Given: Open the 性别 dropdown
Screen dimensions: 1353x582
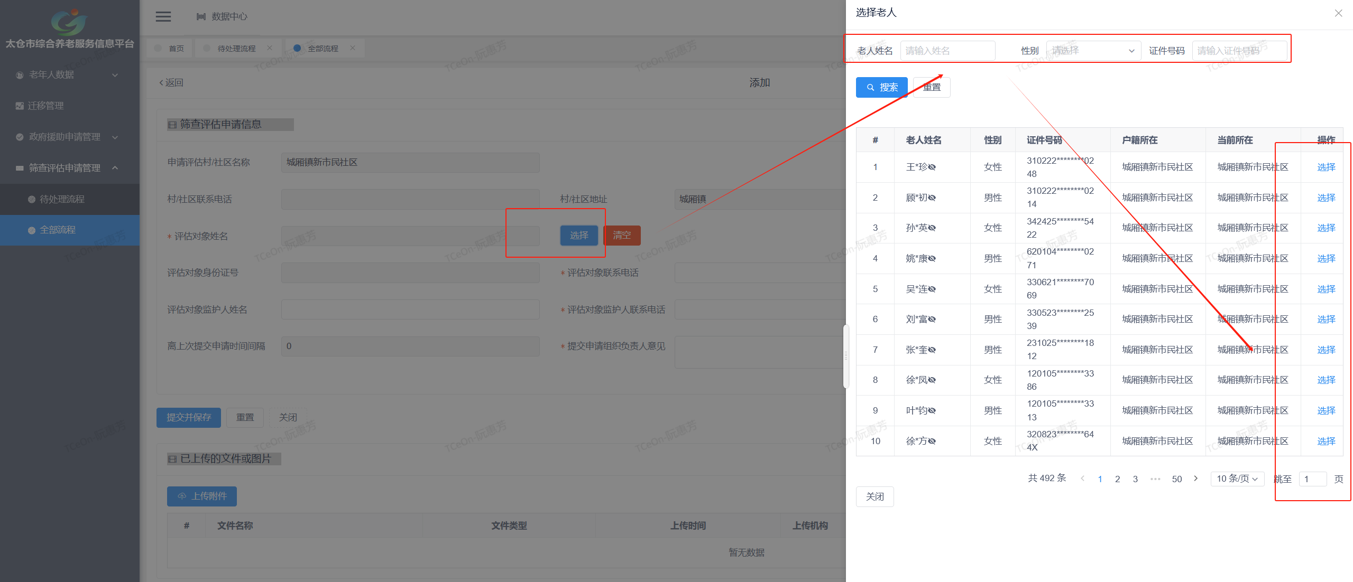Looking at the screenshot, I should coord(1093,51).
